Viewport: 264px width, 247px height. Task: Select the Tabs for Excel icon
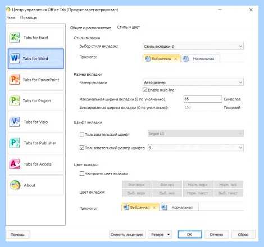pos(15,38)
